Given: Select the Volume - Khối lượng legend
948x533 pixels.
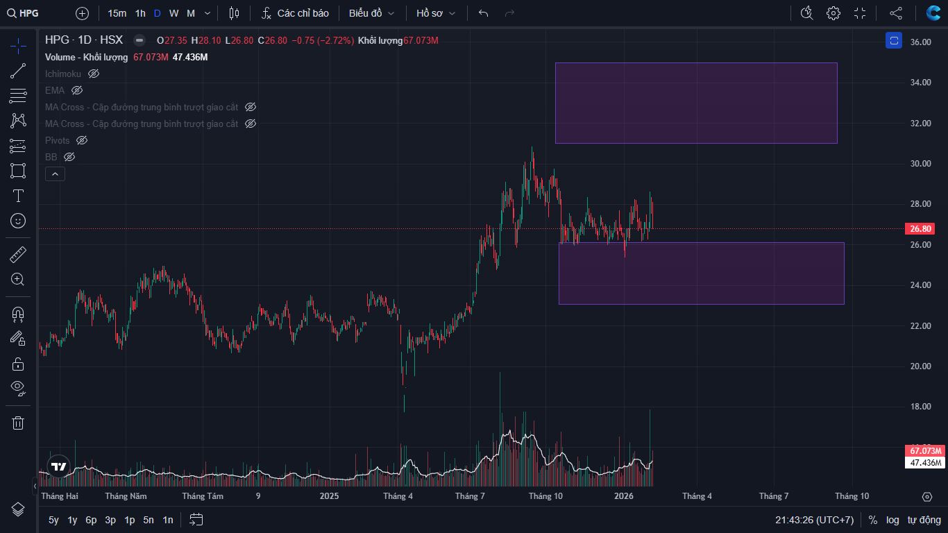Looking at the screenshot, I should pos(87,57).
